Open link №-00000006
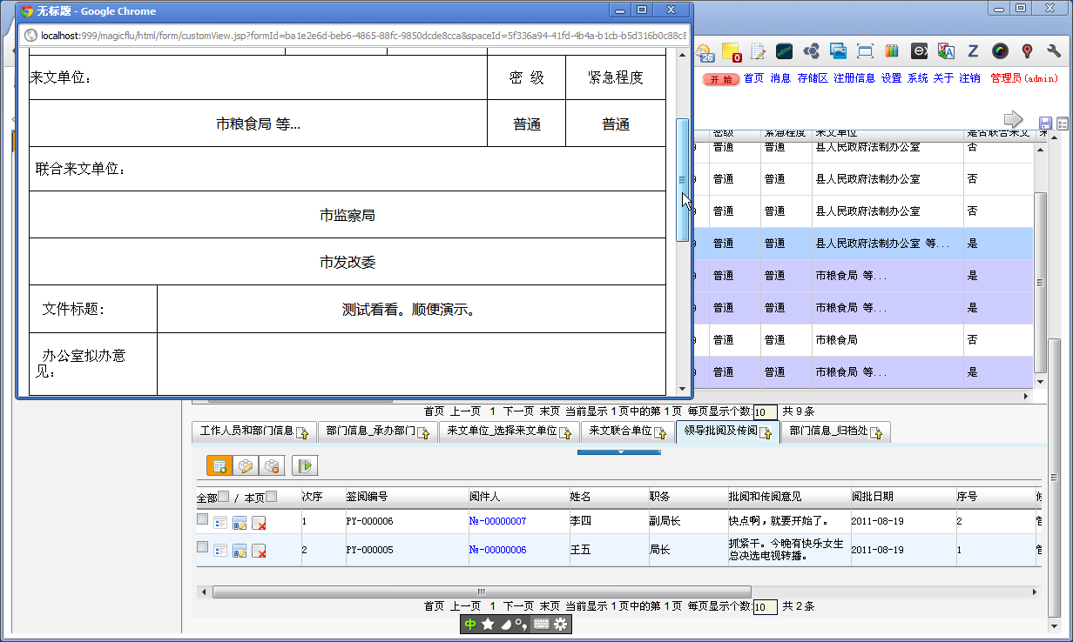This screenshot has height=642, width=1073. click(x=497, y=551)
